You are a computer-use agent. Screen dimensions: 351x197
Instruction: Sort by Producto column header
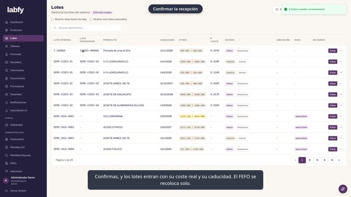point(110,40)
